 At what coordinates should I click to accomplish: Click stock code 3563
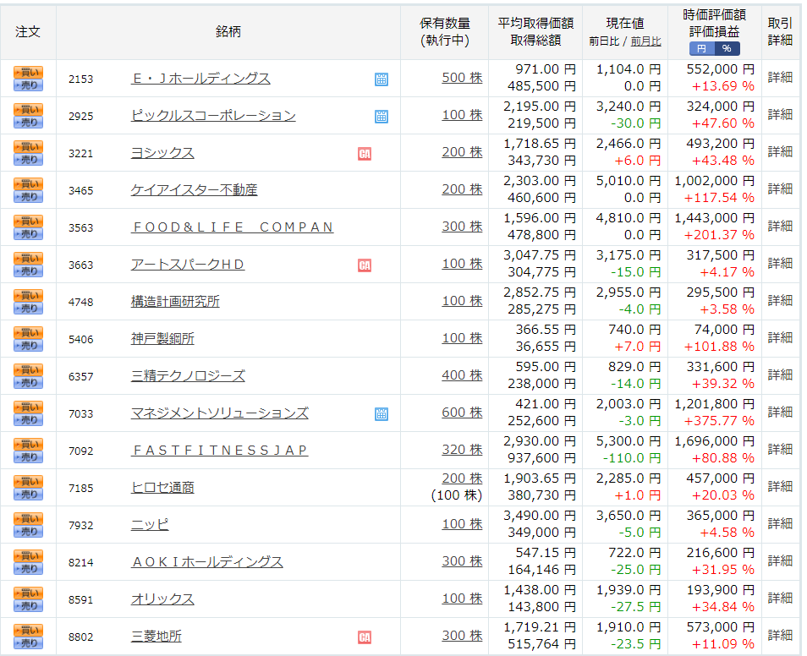pyautogui.click(x=81, y=227)
